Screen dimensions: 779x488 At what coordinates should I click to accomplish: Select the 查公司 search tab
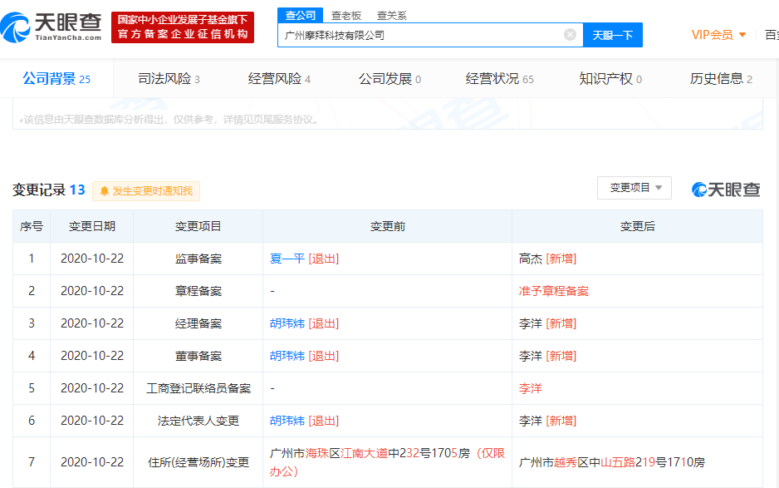click(x=300, y=16)
